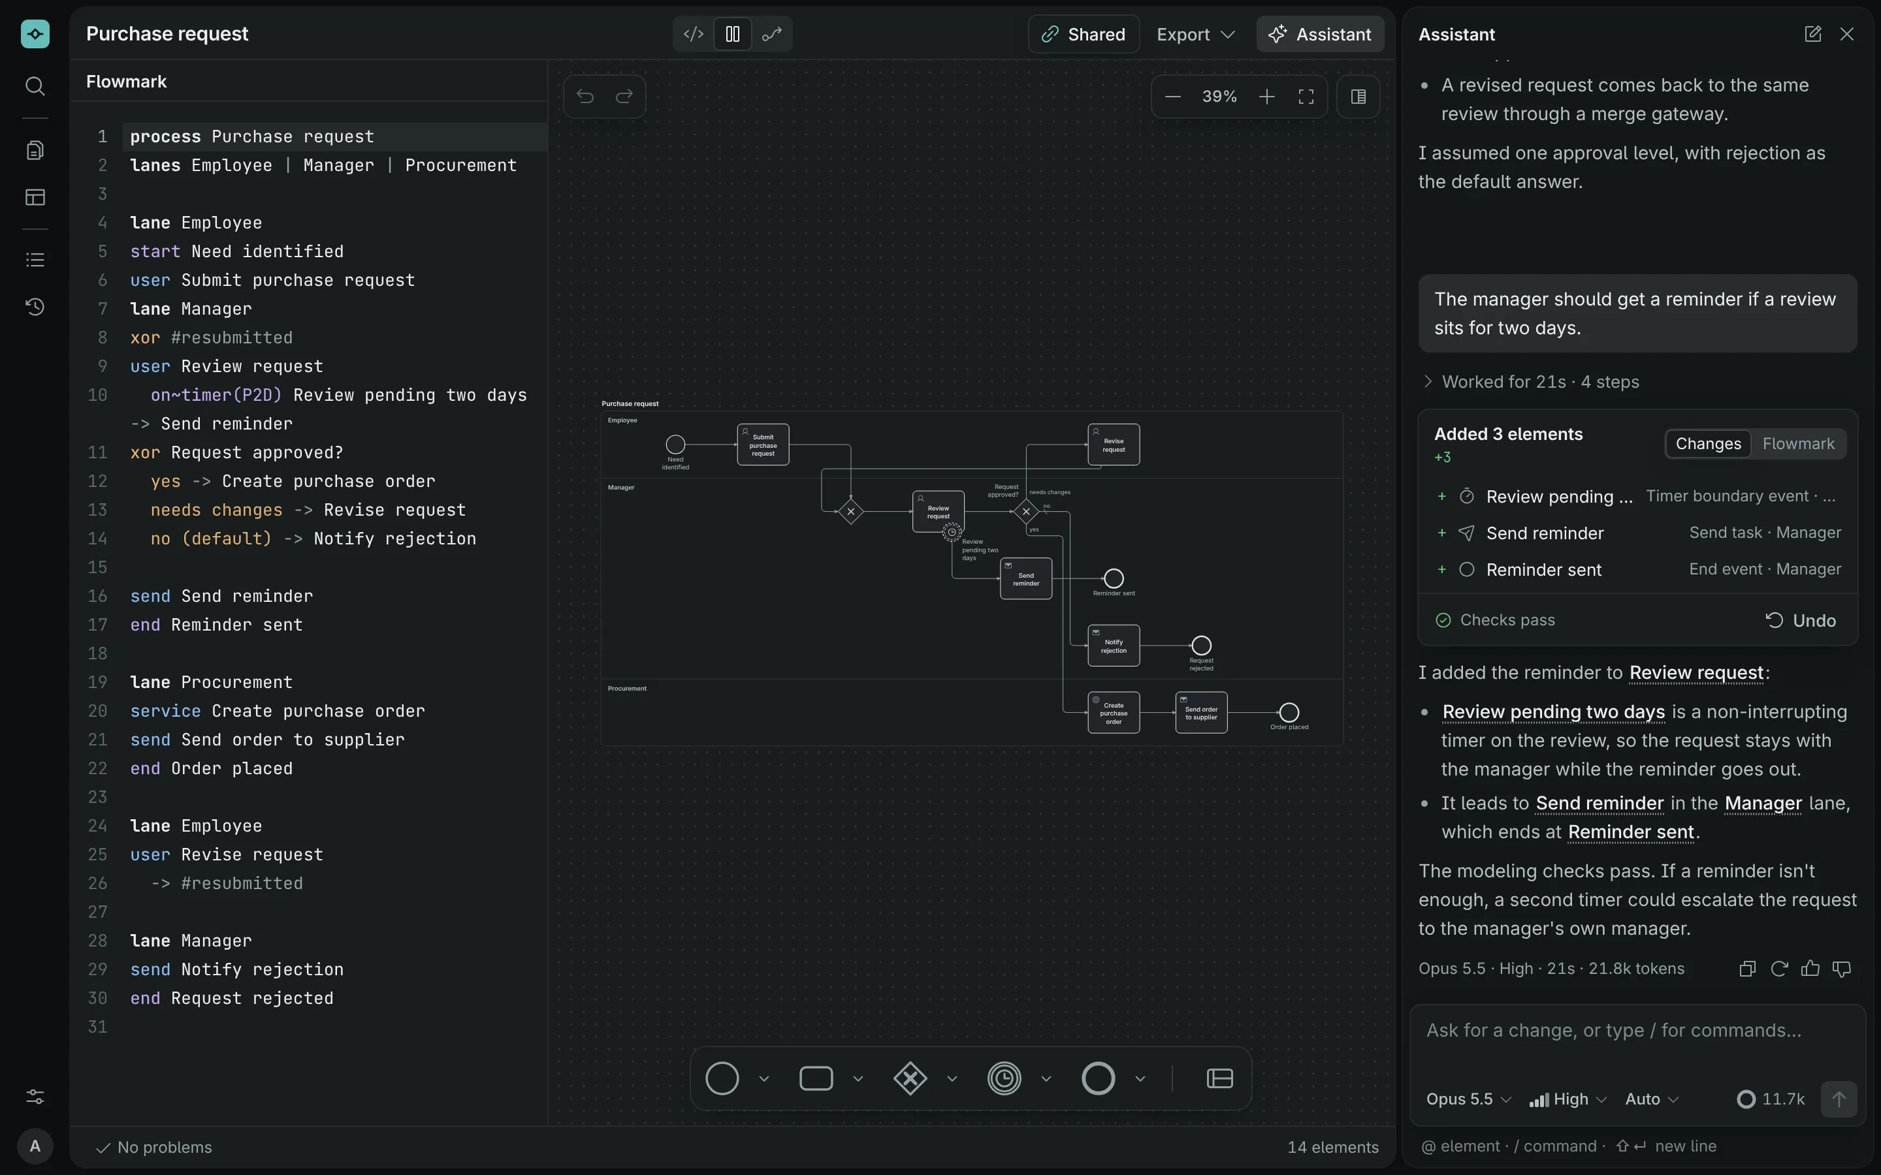Click the Send reminder link in the assistant reply
The image size is (1881, 1175).
pos(1600,804)
